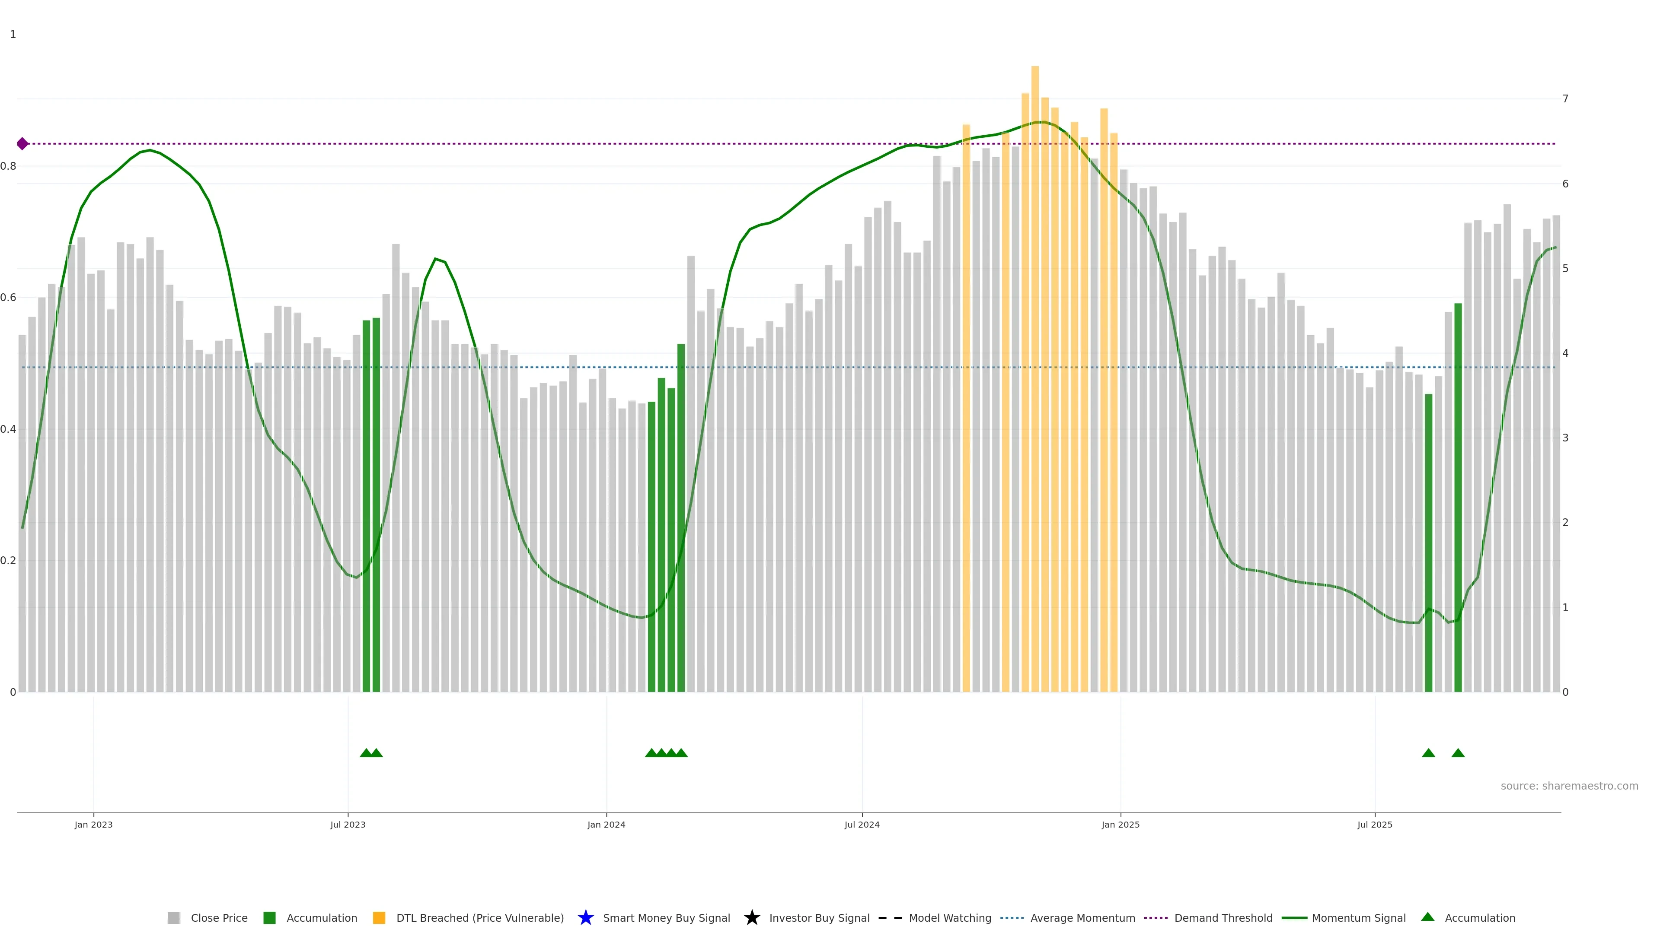The width and height of the screenshot is (1660, 933).
Task: Click the orange DTL Breached legend swatch
Action: point(379,917)
